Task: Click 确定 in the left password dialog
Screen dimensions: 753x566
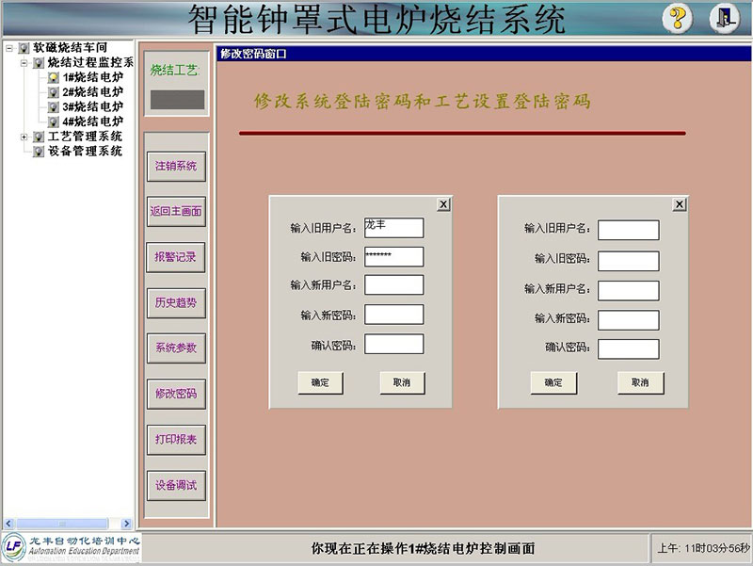Action: (x=320, y=382)
